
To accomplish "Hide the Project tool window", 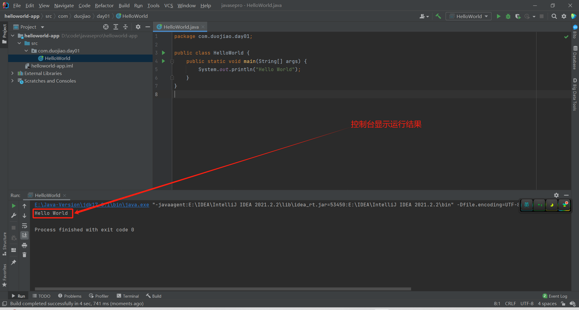I will 148,27.
